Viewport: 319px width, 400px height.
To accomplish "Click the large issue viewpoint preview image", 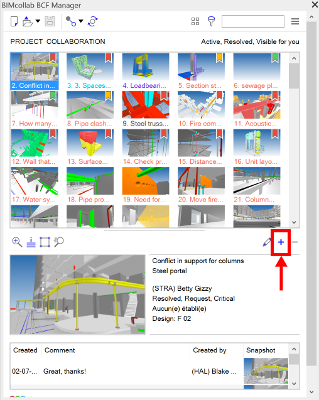I will [x=78, y=295].
